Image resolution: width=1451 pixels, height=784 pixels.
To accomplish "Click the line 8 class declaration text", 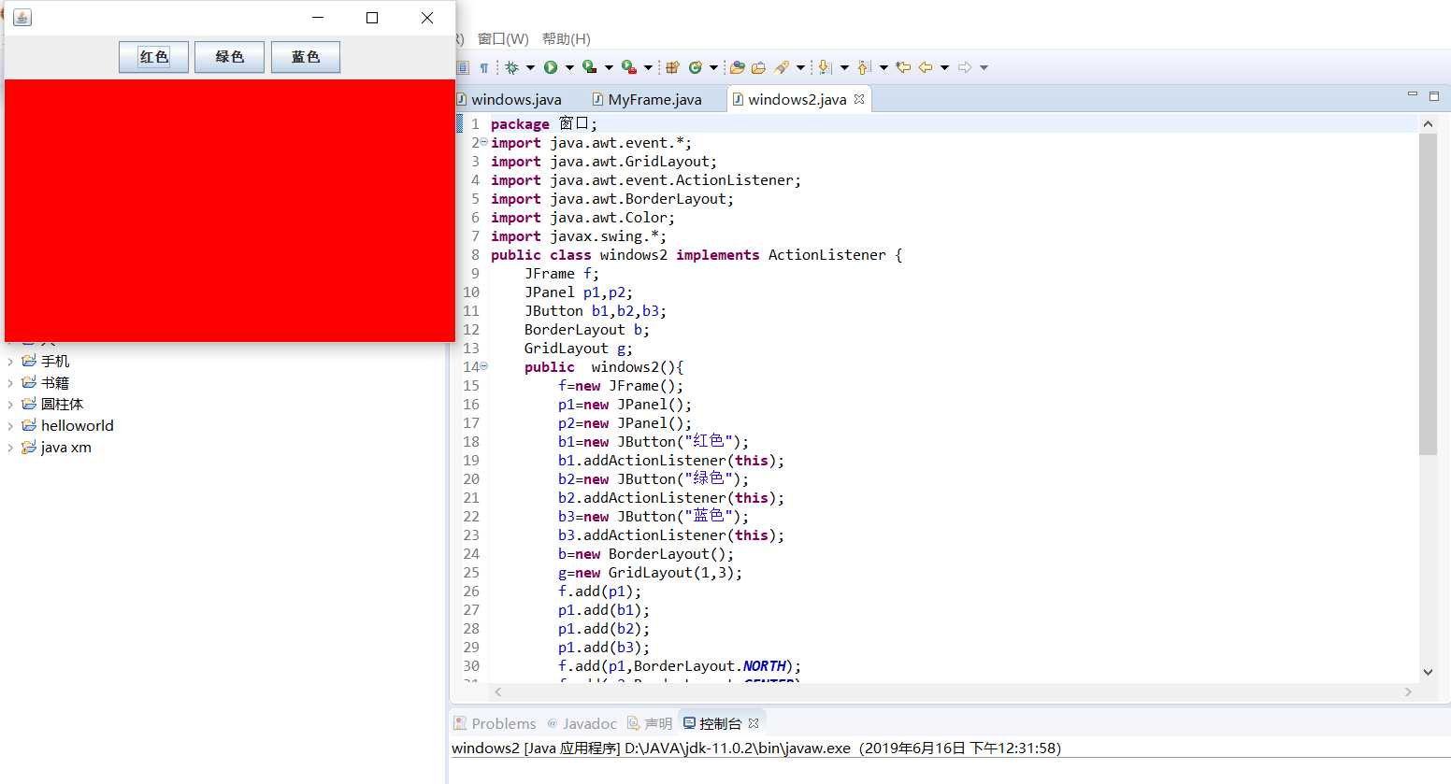I will click(x=697, y=255).
